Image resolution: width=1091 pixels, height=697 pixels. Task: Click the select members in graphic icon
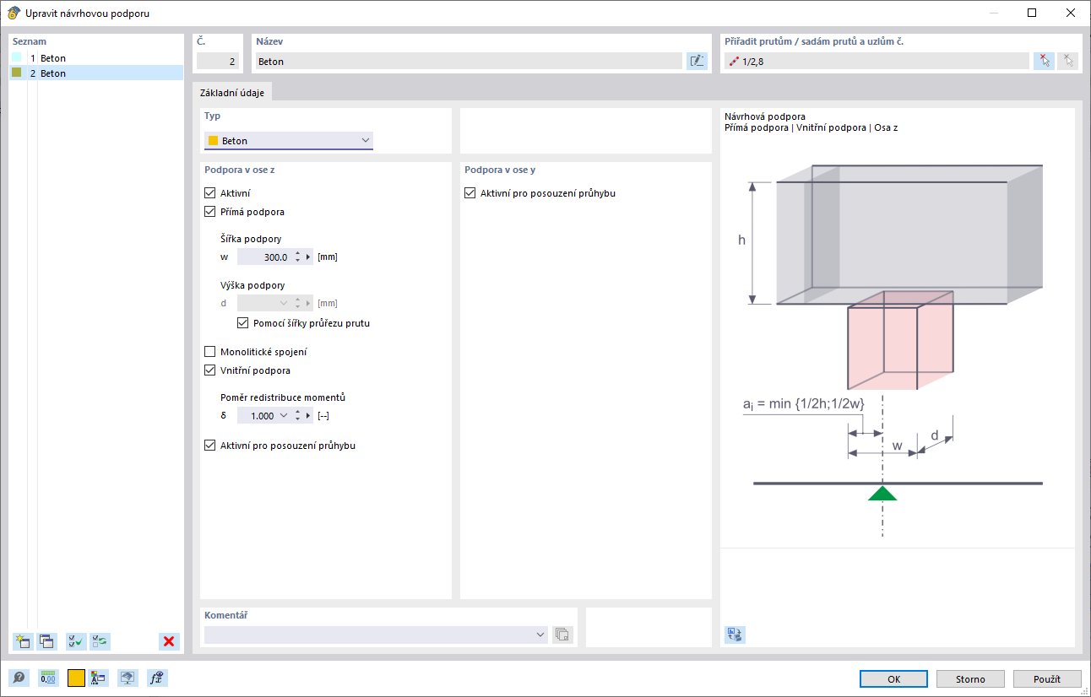(x=1044, y=61)
